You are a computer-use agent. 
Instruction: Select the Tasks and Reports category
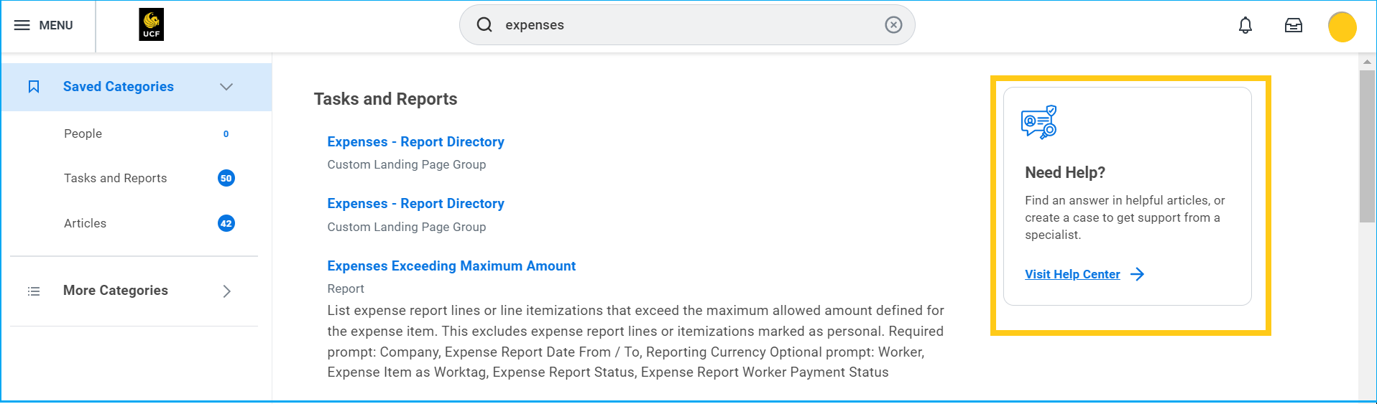(115, 178)
